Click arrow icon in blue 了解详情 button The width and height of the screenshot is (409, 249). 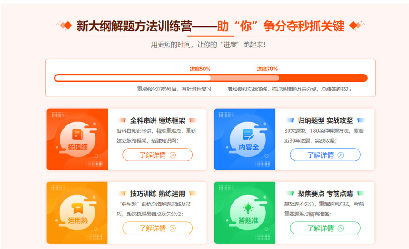tap(340, 155)
